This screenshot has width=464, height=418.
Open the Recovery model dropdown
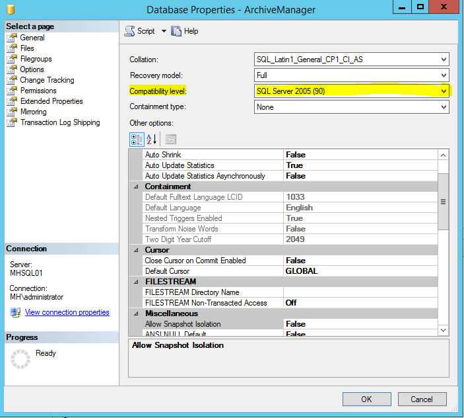point(443,75)
